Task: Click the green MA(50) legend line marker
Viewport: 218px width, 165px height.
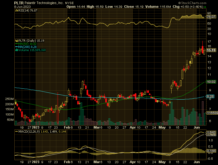Action: 16,44
